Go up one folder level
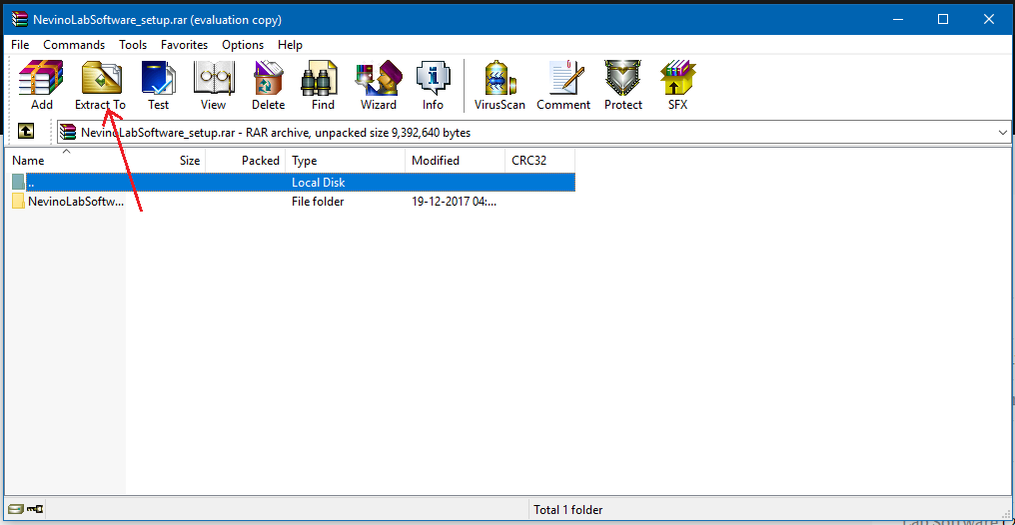 [26, 132]
